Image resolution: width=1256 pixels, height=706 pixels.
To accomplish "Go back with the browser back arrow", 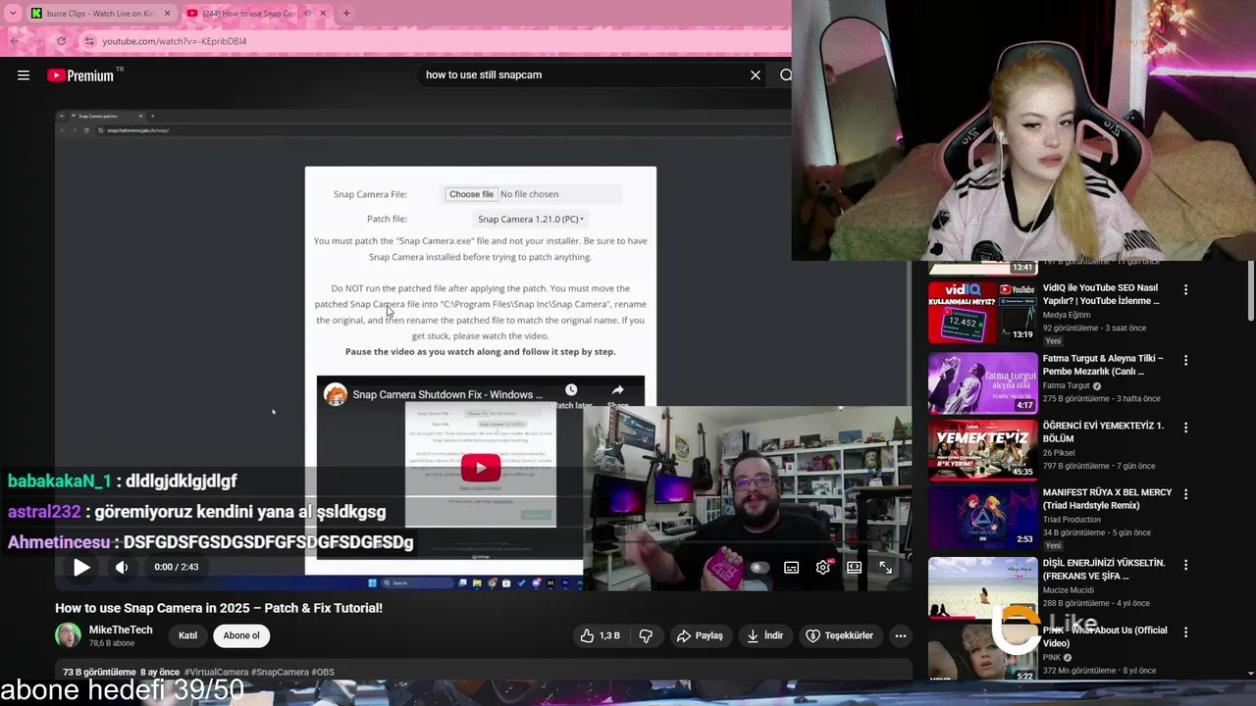I will click(x=15, y=41).
